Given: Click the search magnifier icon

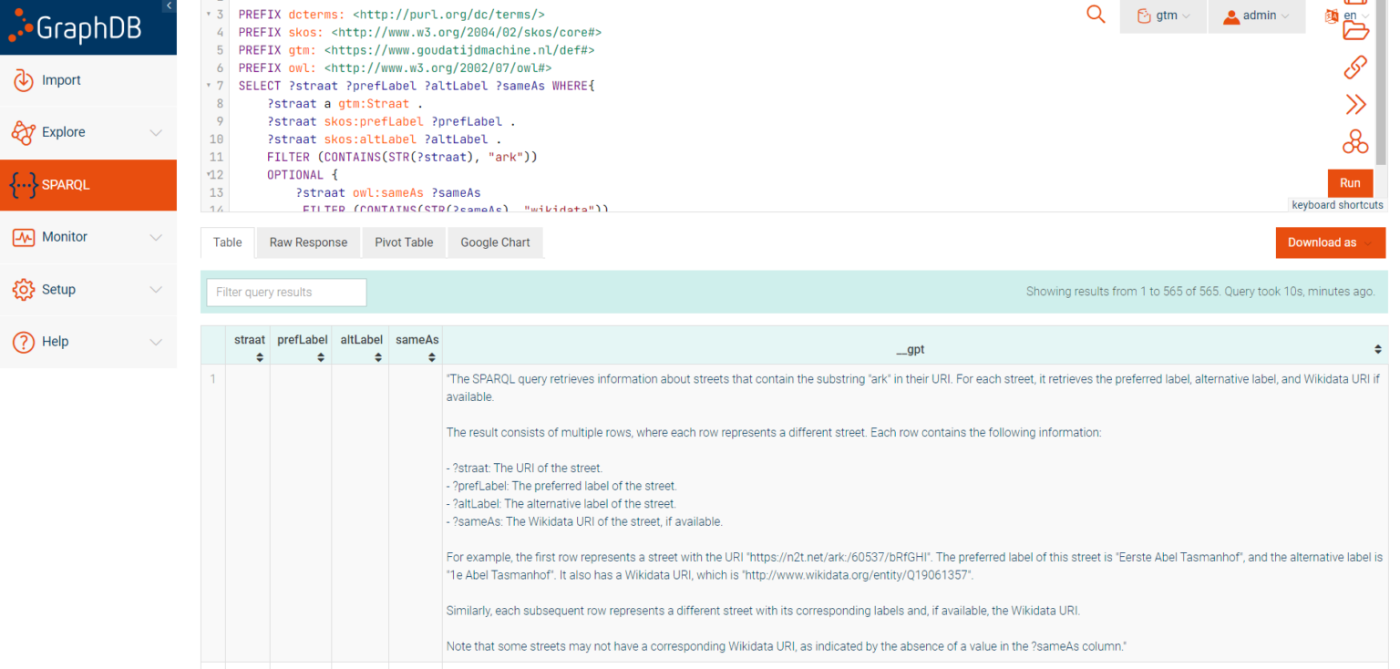Looking at the screenshot, I should 1096,15.
